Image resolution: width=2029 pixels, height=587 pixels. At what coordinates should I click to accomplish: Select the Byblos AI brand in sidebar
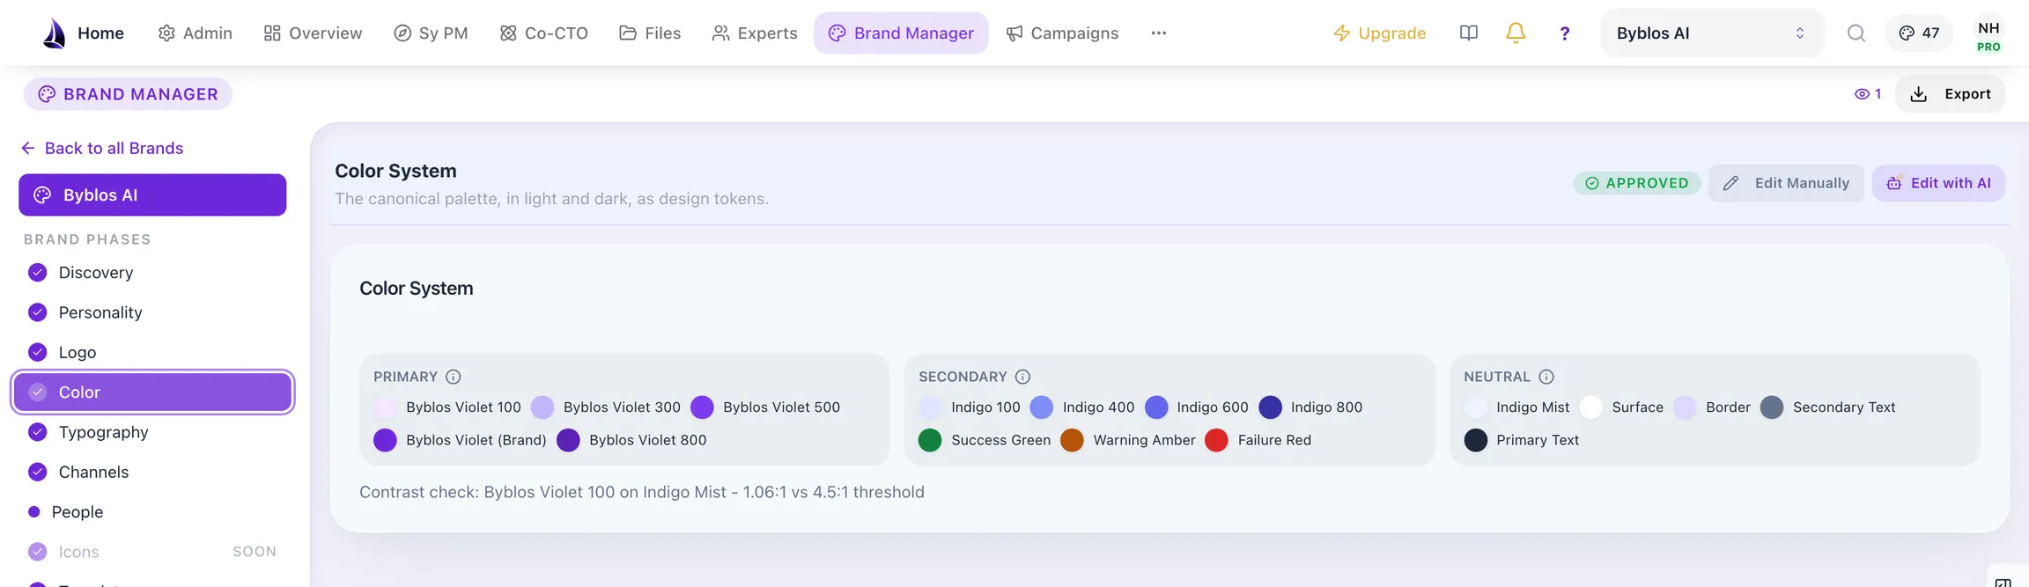[152, 194]
